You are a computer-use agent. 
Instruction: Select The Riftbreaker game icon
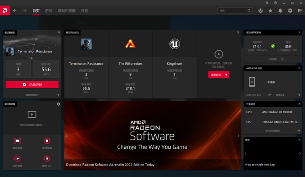(x=130, y=44)
